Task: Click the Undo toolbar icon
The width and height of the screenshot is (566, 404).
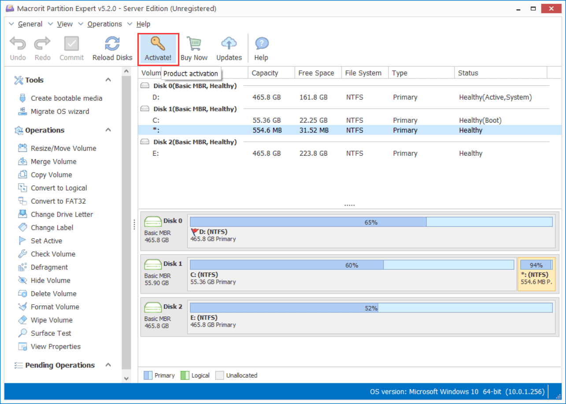Action: (x=18, y=44)
